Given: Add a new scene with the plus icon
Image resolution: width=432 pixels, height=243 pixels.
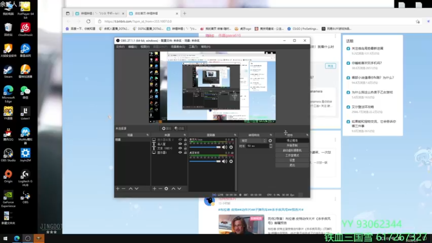Looking at the screenshot, I should 118,188.
